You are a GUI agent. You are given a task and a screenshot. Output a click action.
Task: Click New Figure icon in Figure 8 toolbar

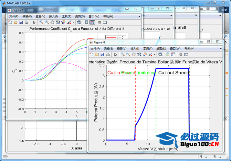[x=91, y=55]
